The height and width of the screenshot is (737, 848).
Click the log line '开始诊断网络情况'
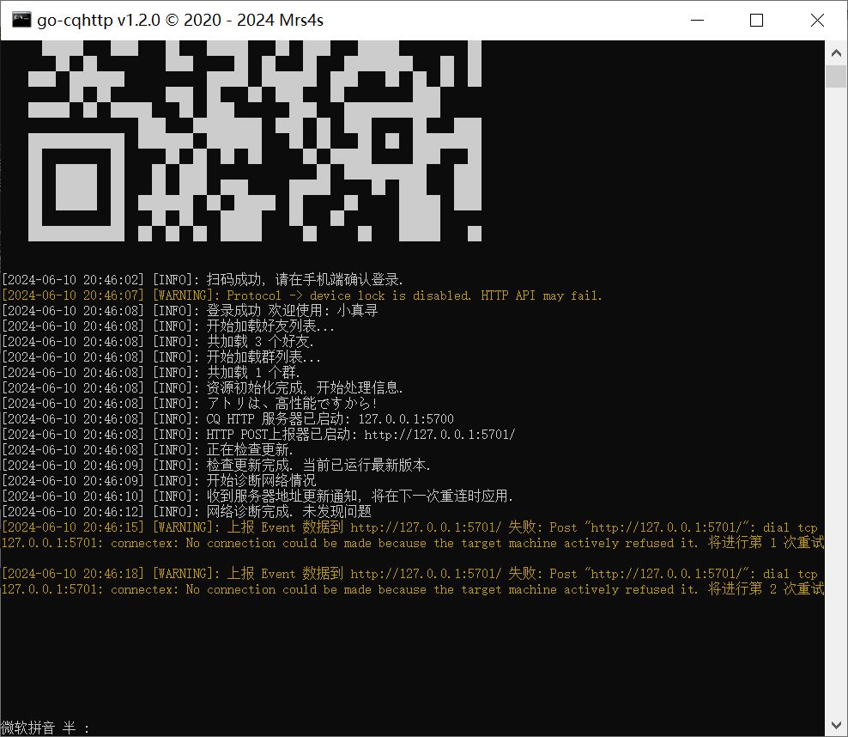(261, 480)
